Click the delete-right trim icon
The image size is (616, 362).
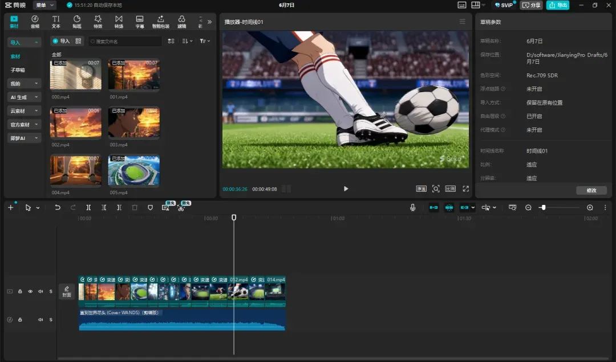tap(119, 208)
